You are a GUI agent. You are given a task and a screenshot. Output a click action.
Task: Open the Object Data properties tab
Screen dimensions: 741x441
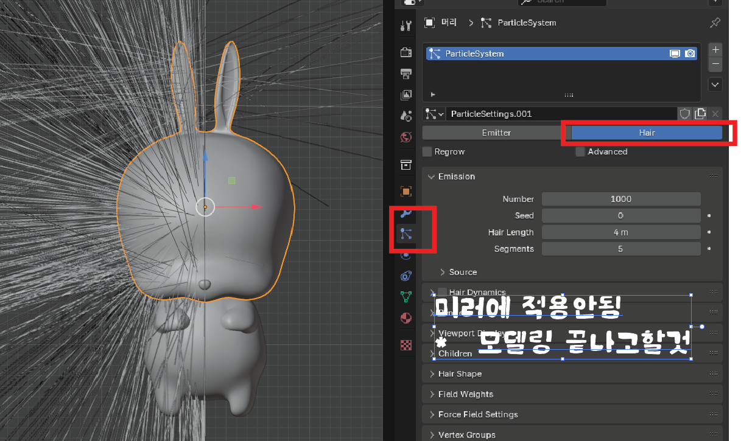pyautogui.click(x=406, y=297)
